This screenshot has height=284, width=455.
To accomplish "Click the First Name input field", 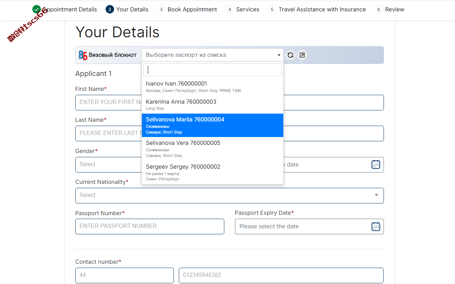I will point(229,102).
